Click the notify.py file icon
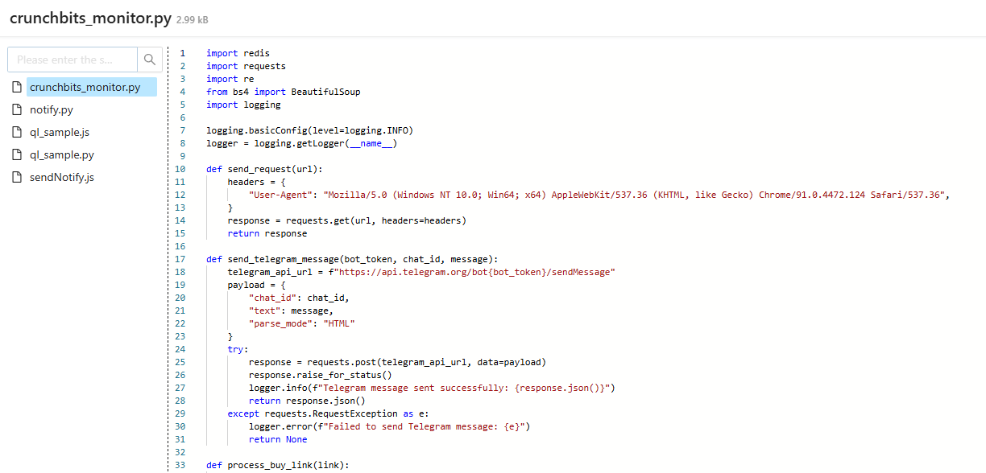Image resolution: width=986 pixels, height=473 pixels. (17, 109)
